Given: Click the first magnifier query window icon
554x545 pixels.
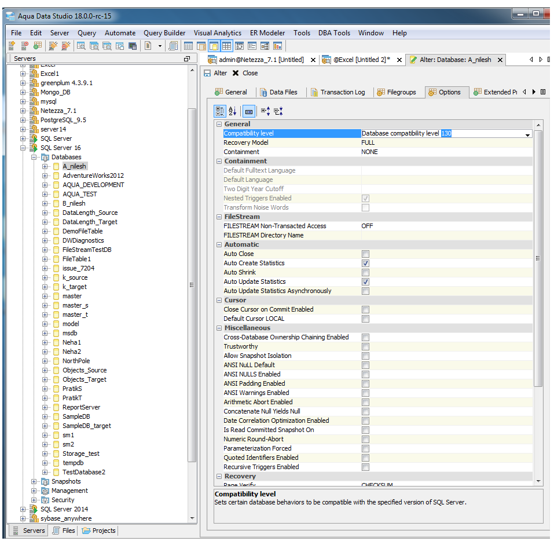Looking at the screenshot, I should tap(81, 46).
